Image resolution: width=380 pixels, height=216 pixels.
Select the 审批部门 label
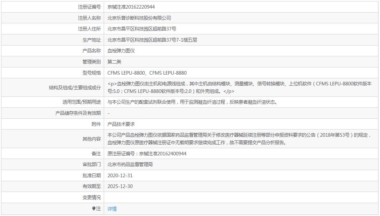92,165
